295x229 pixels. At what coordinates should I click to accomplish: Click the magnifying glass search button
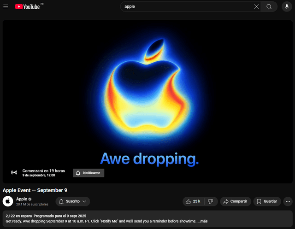pos(269,6)
